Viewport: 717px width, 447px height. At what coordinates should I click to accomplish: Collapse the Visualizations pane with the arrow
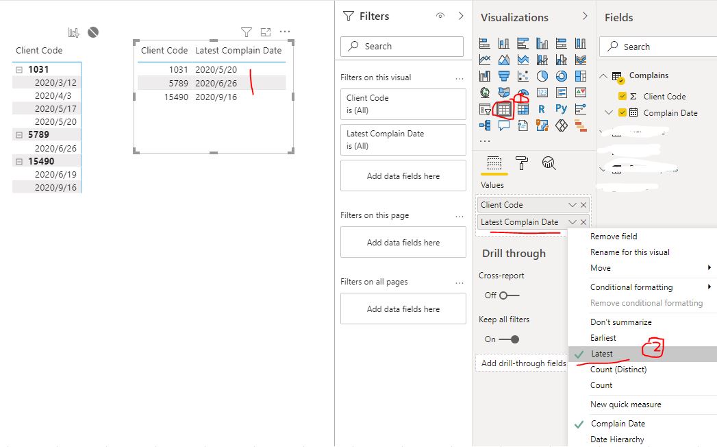pyautogui.click(x=585, y=16)
